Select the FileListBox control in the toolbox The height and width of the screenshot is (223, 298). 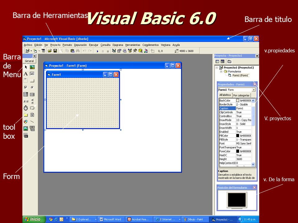pos(32,115)
